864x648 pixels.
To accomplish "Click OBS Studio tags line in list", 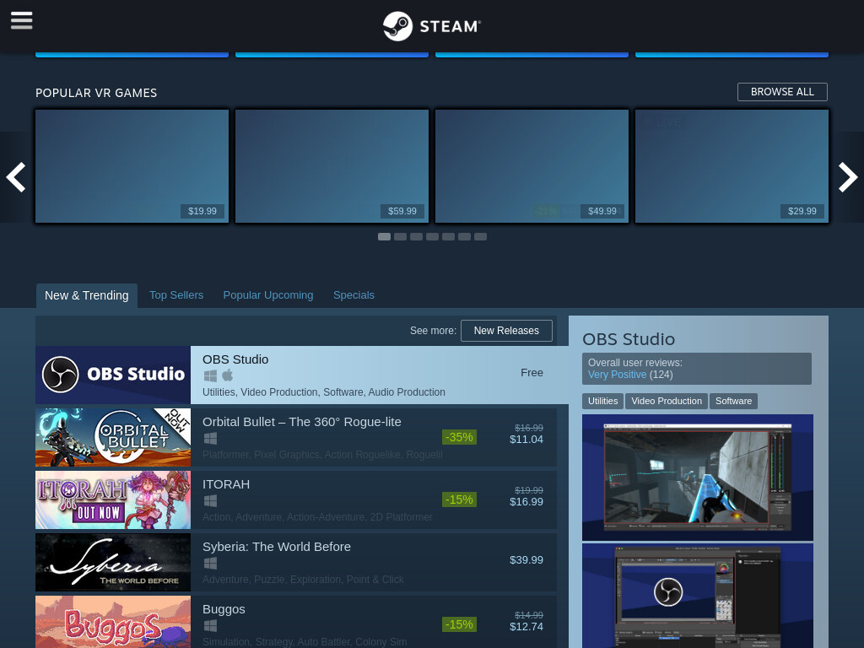I will [x=323, y=392].
